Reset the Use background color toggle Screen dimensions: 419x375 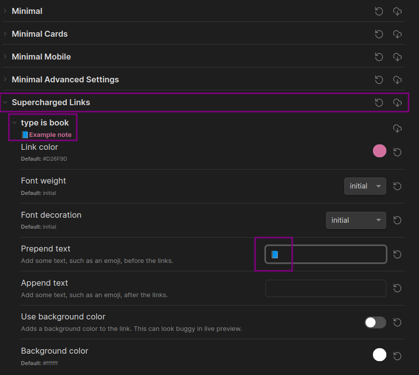tap(397, 322)
